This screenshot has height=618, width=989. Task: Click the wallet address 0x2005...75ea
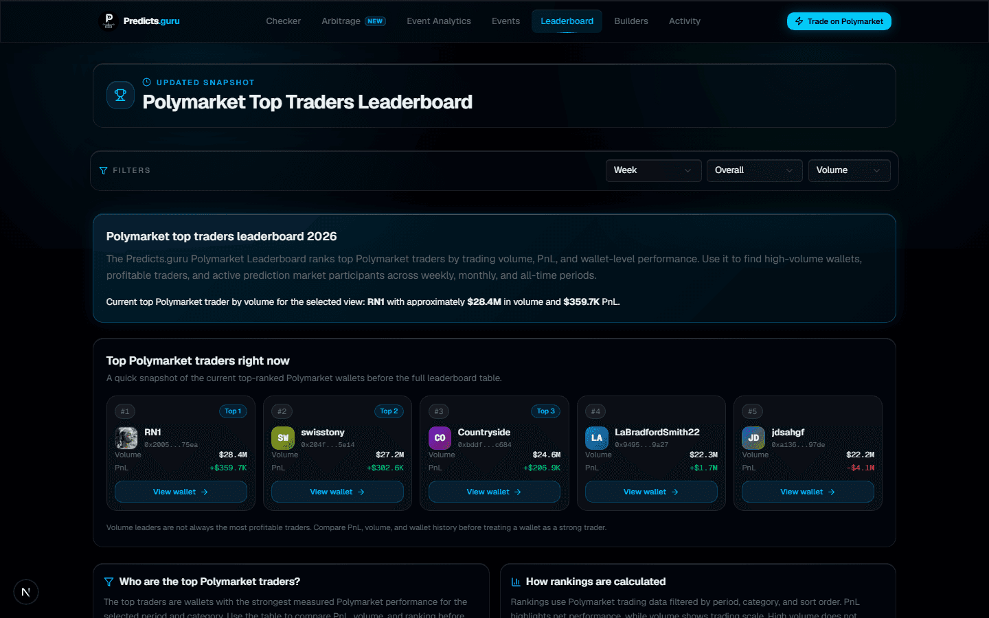point(171,445)
